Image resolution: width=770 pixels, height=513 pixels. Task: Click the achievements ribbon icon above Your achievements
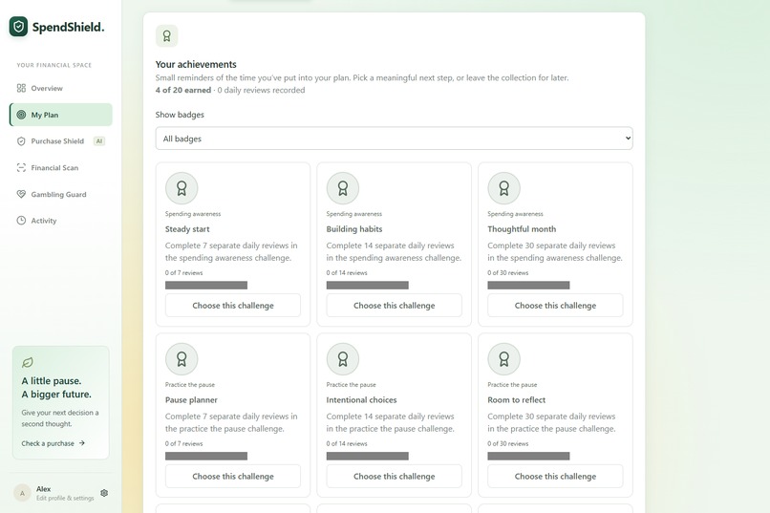(167, 36)
